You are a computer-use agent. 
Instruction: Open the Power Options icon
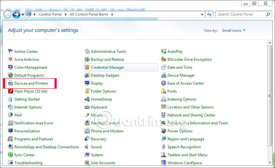163,131
